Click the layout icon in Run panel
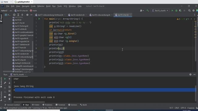Image resolution: width=198 pixels, height=111 pixels. coord(5,97)
